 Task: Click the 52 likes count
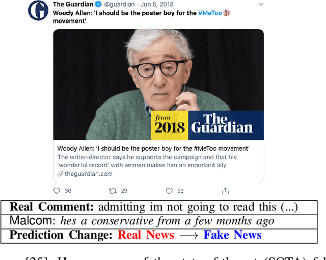click(180, 191)
